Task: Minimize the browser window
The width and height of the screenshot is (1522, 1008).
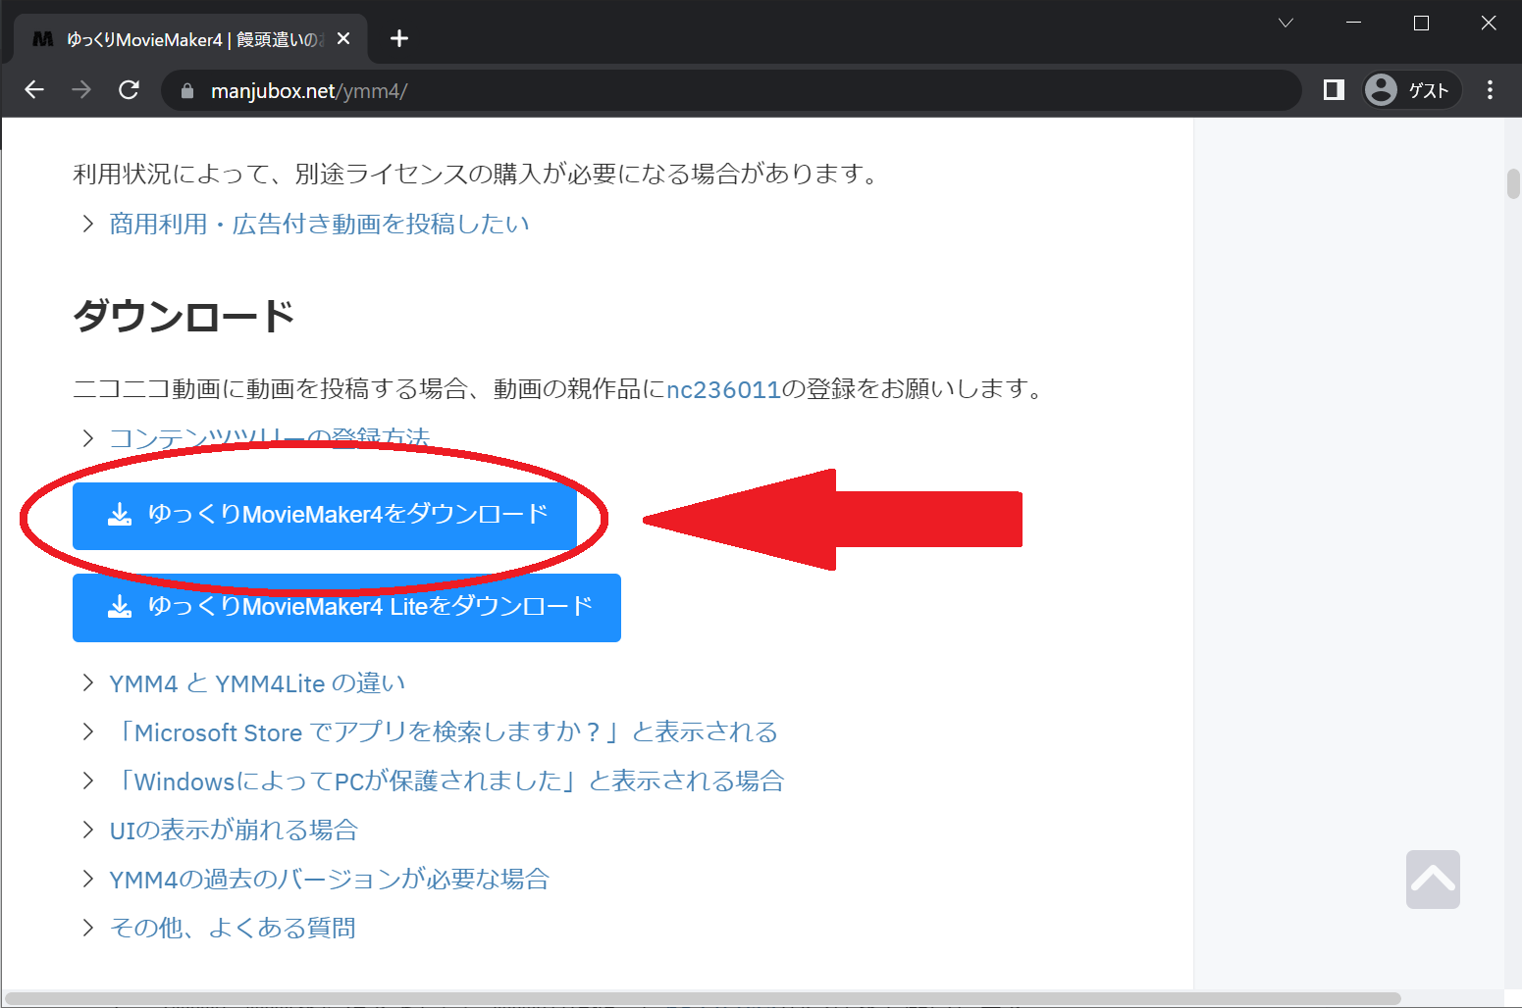Action: pos(1353,24)
